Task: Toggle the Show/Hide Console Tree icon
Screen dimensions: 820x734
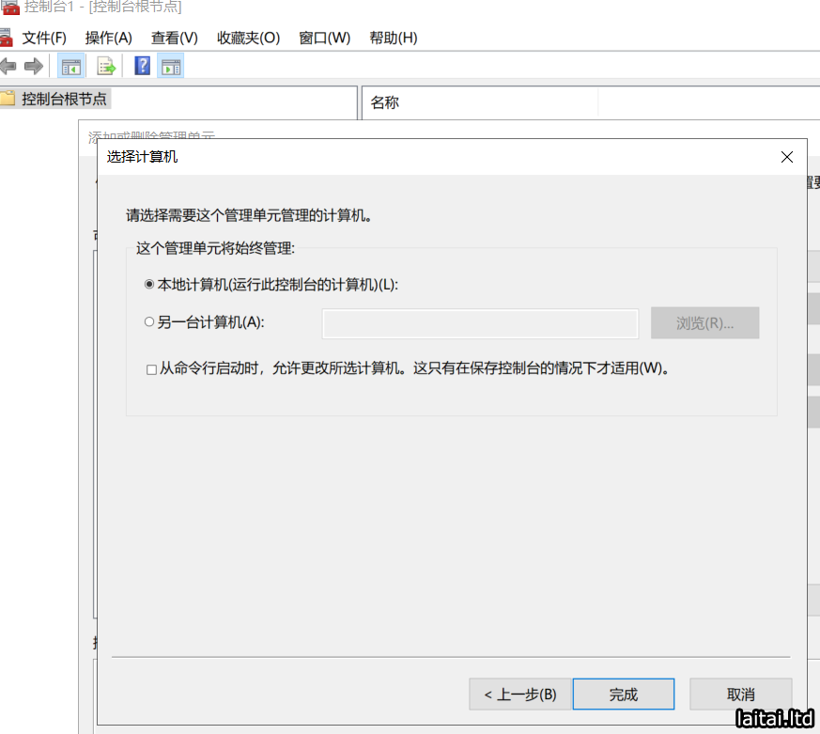Action: coord(71,66)
